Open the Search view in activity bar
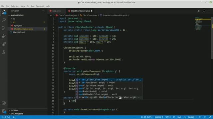The image size is (213, 119). [x=4, y=20]
